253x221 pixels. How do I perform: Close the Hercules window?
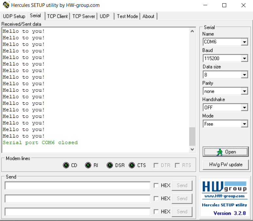pyautogui.click(x=244, y=5)
